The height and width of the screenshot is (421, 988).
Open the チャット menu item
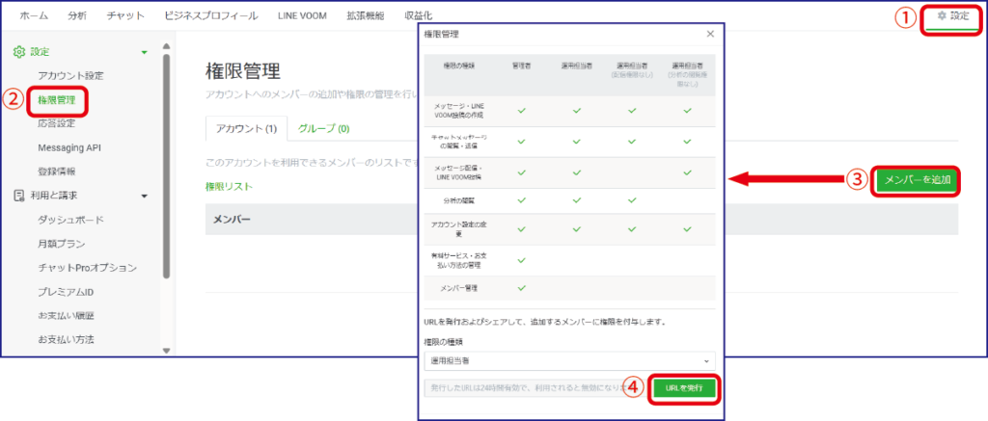click(125, 15)
